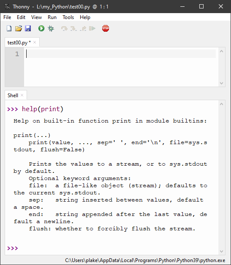Viewport: 231px width, 265px height.
Task: Click the 'sep: string inserted between values' line
Action: tap(116, 200)
